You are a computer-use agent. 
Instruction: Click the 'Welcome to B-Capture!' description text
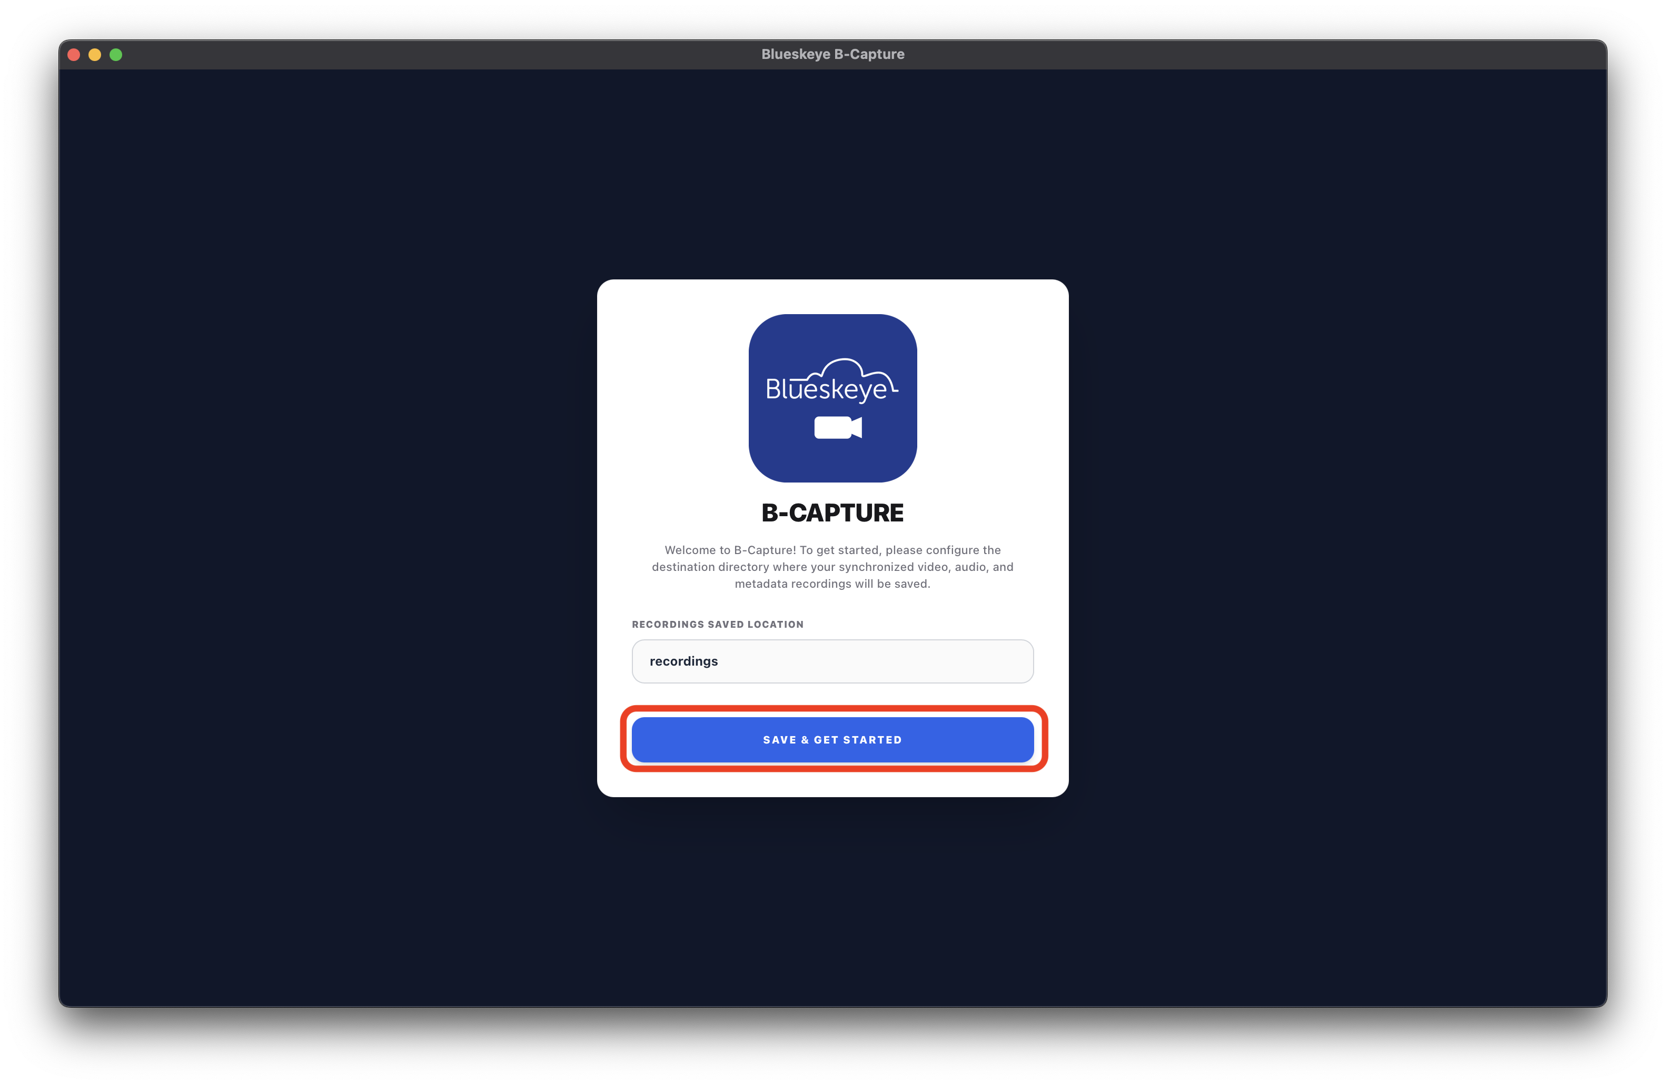(832, 567)
